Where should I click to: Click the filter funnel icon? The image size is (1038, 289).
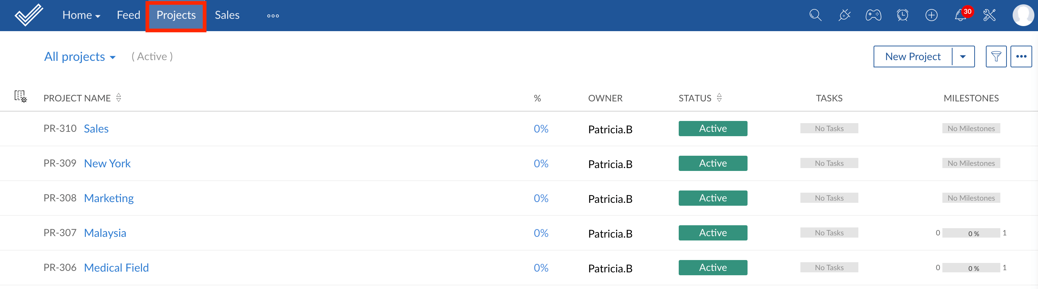[996, 56]
